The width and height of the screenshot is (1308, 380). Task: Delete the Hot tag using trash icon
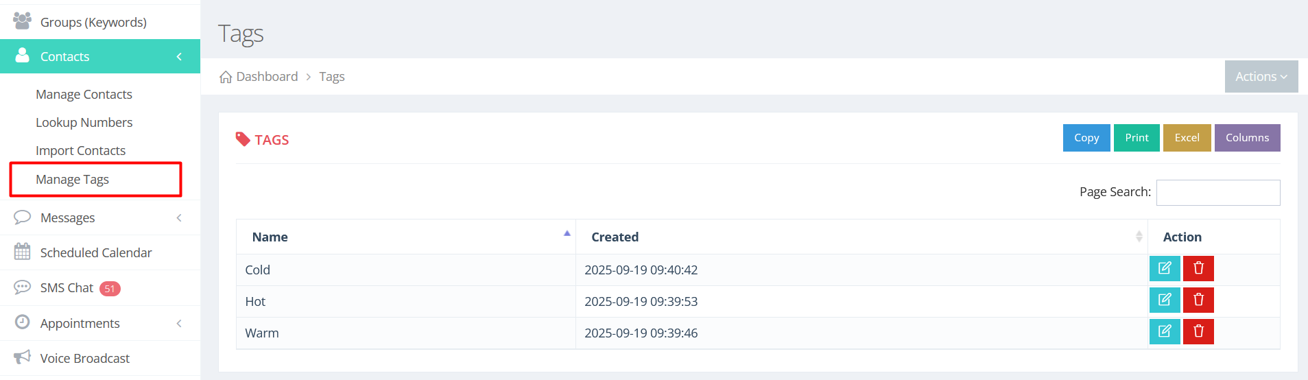[x=1198, y=300]
